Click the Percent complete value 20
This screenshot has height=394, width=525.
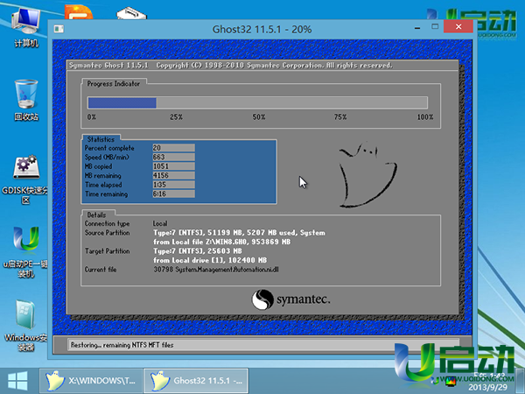(x=173, y=148)
